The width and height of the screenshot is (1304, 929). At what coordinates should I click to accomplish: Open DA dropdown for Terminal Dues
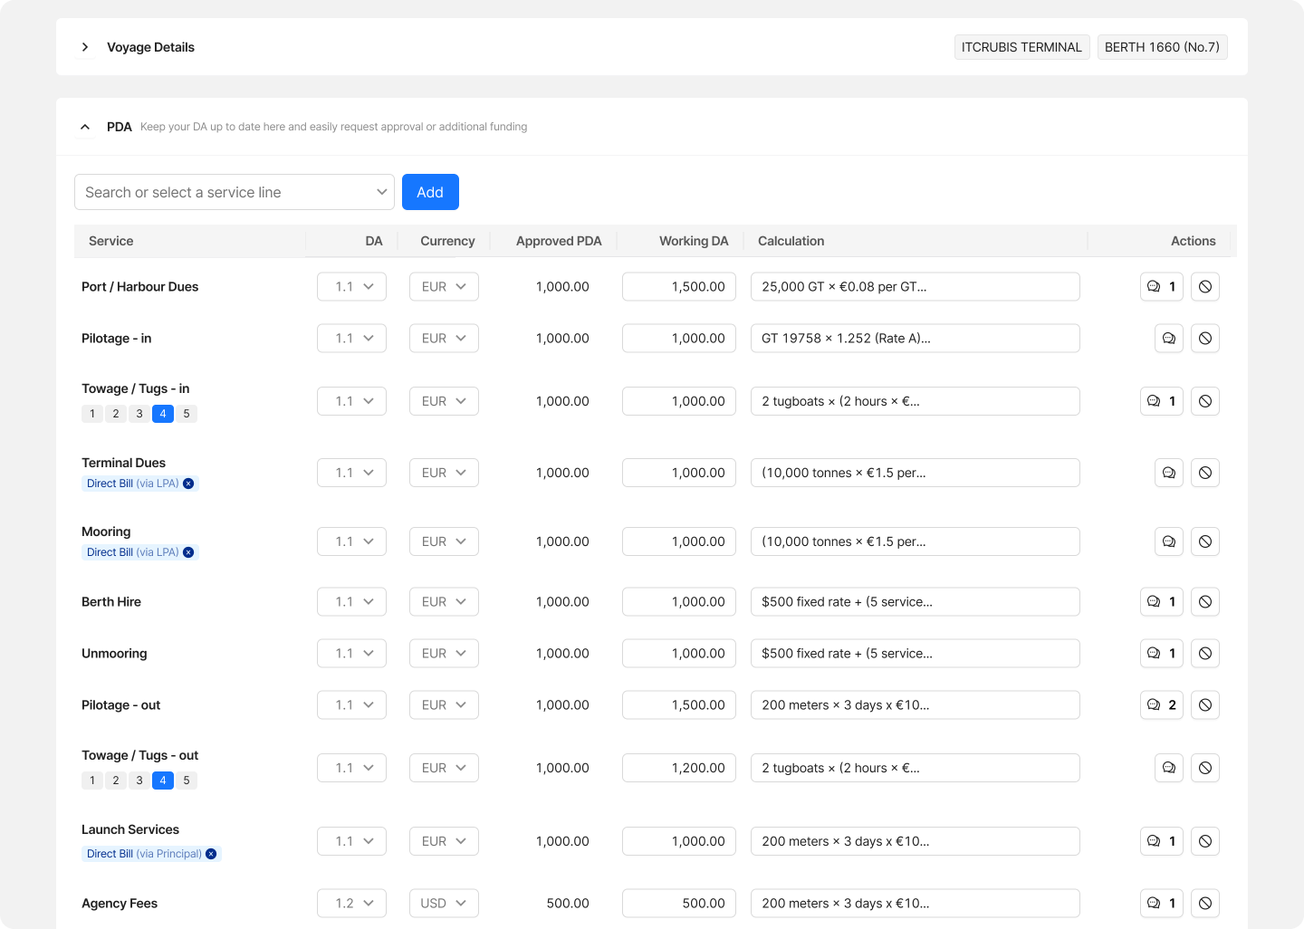coord(351,473)
